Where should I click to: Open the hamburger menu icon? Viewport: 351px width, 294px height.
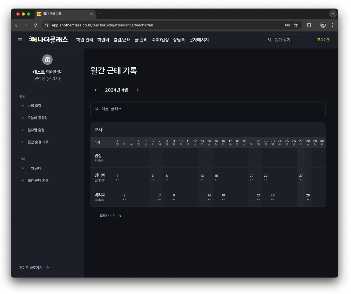[20, 40]
